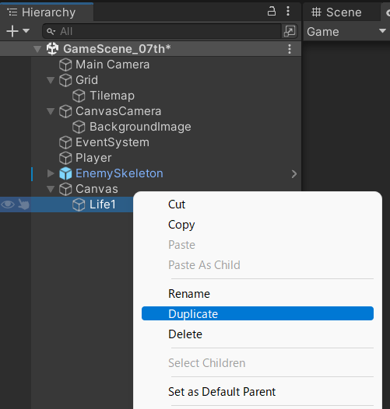This screenshot has width=390, height=409.
Task: Choose Rename from the context menu
Action: click(189, 294)
